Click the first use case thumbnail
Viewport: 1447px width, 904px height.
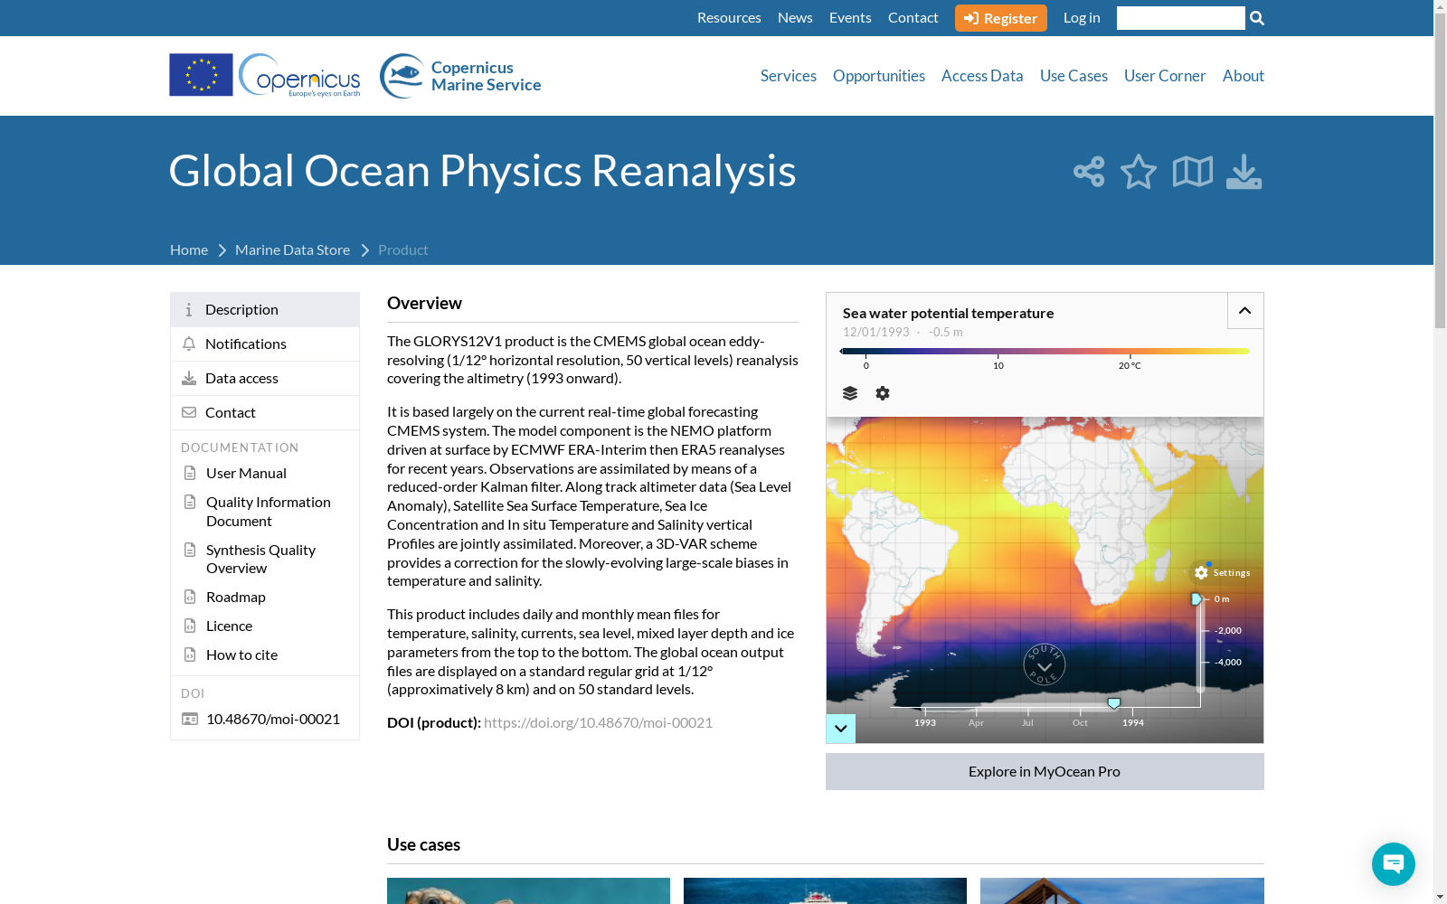[528, 890]
